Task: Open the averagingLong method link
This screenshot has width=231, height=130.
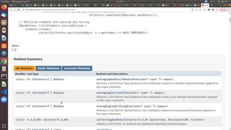Action: tap(106, 106)
